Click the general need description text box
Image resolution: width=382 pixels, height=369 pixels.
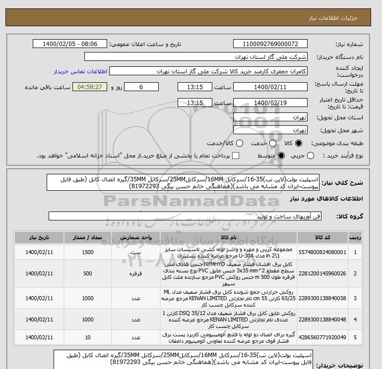pos(183,182)
